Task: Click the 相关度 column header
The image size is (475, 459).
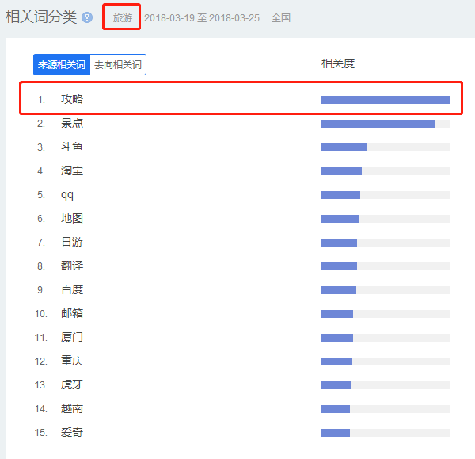Action: [x=338, y=63]
